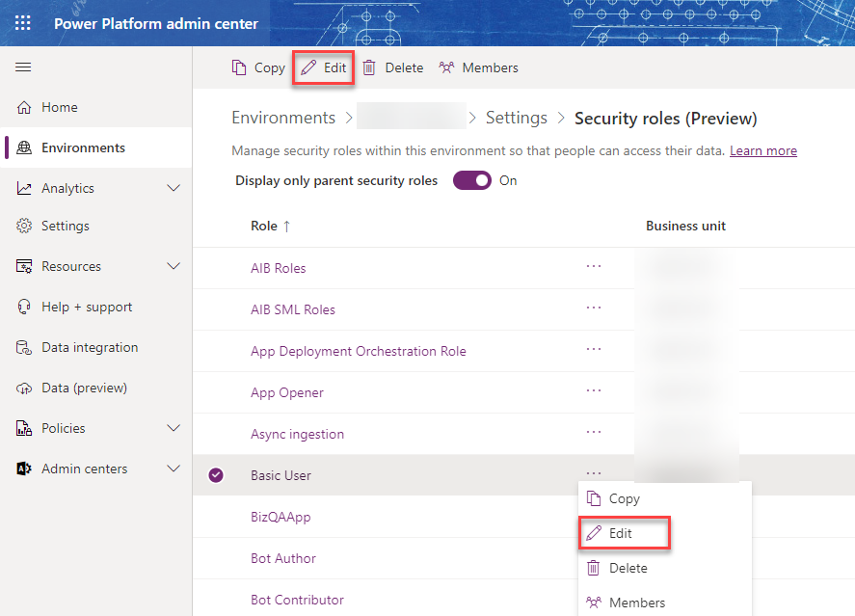Sort by the Role column header

(x=271, y=227)
